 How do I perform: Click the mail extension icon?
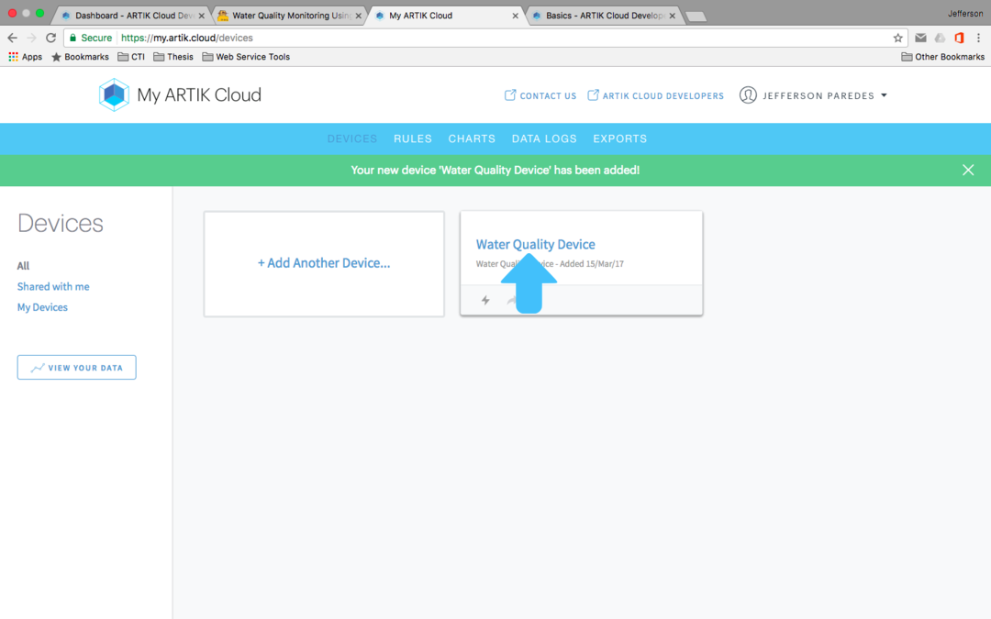921,38
